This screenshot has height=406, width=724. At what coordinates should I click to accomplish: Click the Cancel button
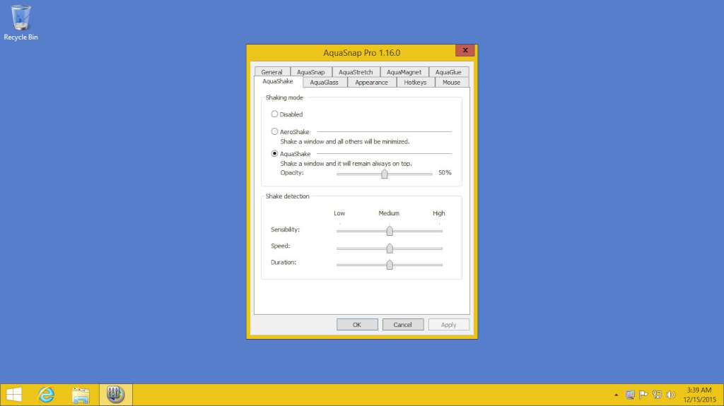coord(402,325)
